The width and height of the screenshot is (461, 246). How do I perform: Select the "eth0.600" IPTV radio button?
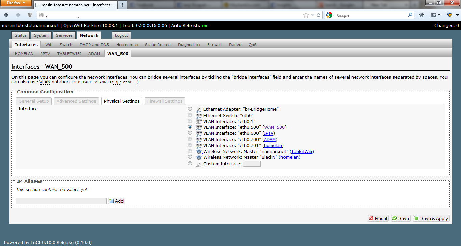coord(190,133)
